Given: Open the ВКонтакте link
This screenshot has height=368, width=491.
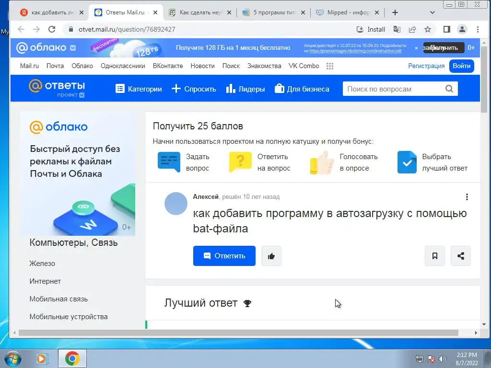Looking at the screenshot, I should tap(168, 66).
